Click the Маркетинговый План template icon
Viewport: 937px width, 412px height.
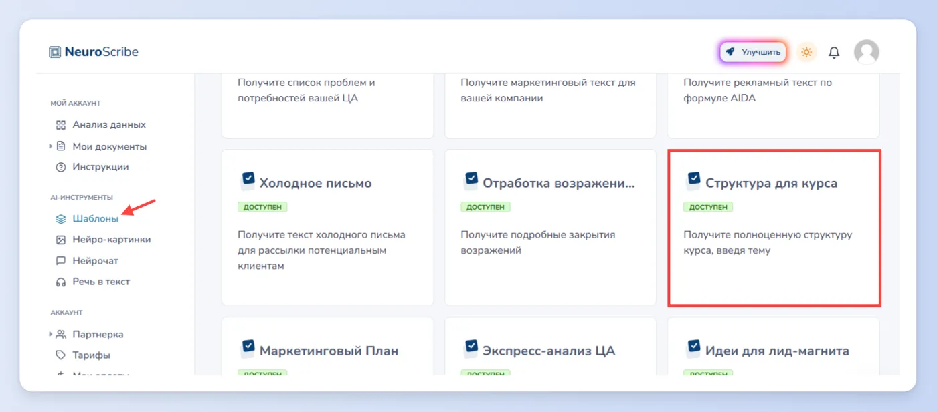tap(248, 348)
